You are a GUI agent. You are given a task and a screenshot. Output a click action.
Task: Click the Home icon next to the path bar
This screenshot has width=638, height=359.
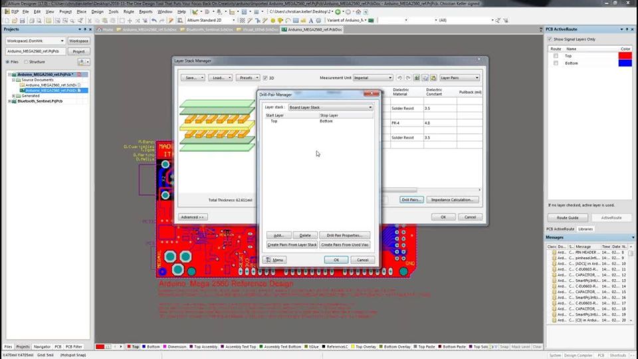tap(358, 12)
